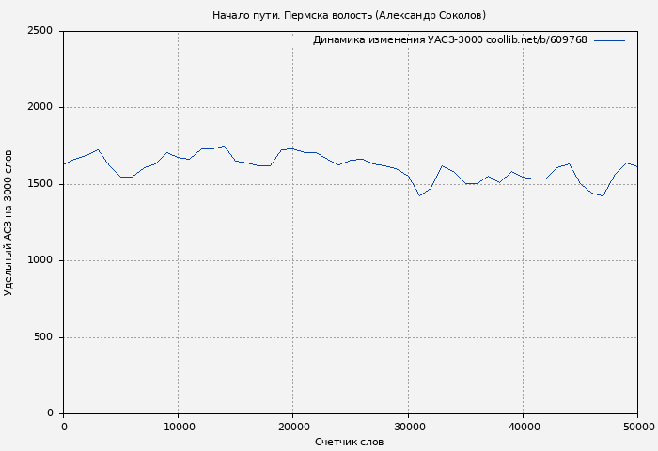
Task: Click the line's starting point at zero words
Action: click(x=64, y=164)
